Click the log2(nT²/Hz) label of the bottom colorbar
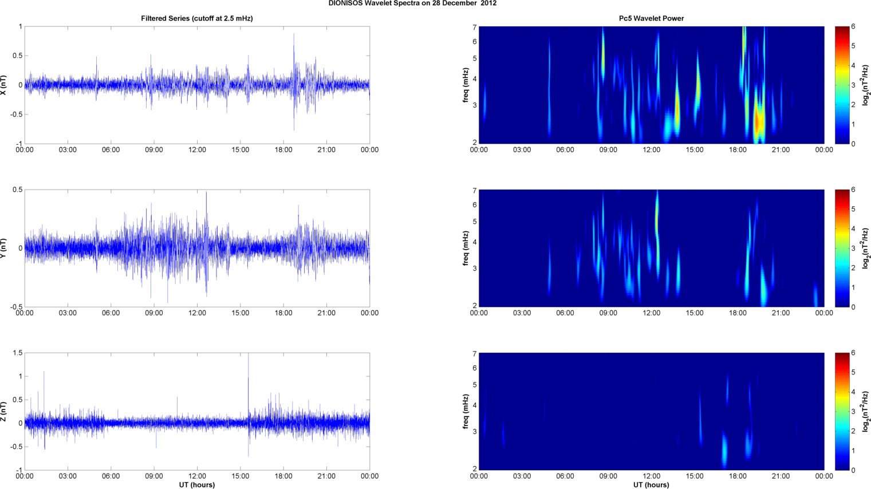The width and height of the screenshot is (871, 489). tap(866, 411)
